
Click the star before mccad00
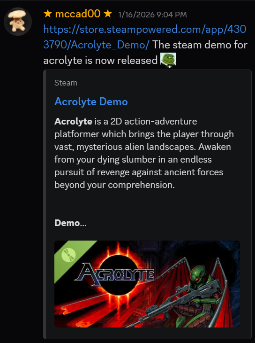(48, 14)
